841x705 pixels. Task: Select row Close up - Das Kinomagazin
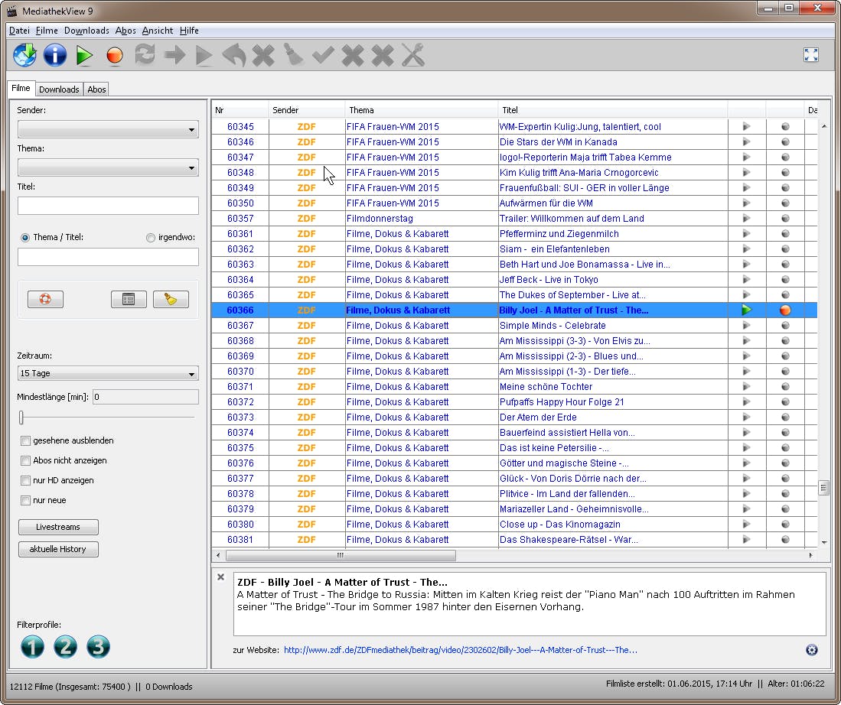tap(514, 525)
